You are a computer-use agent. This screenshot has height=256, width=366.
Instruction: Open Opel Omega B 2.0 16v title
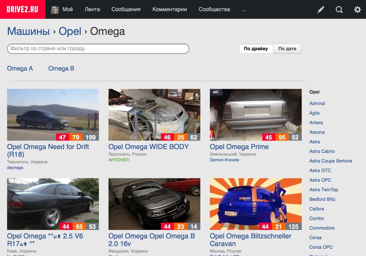[x=151, y=240]
